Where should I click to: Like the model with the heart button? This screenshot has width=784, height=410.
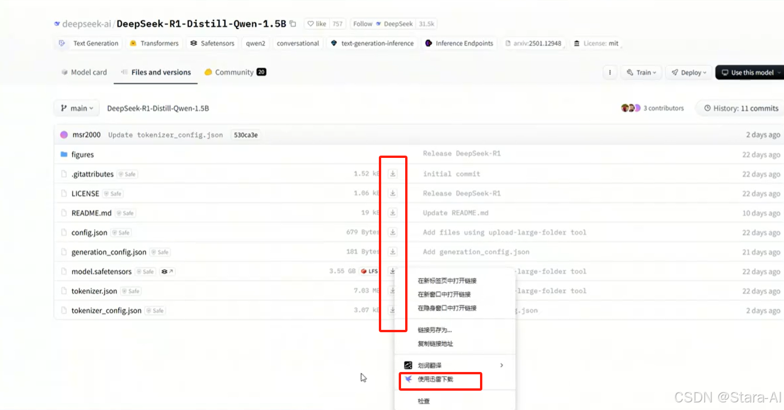coord(316,24)
